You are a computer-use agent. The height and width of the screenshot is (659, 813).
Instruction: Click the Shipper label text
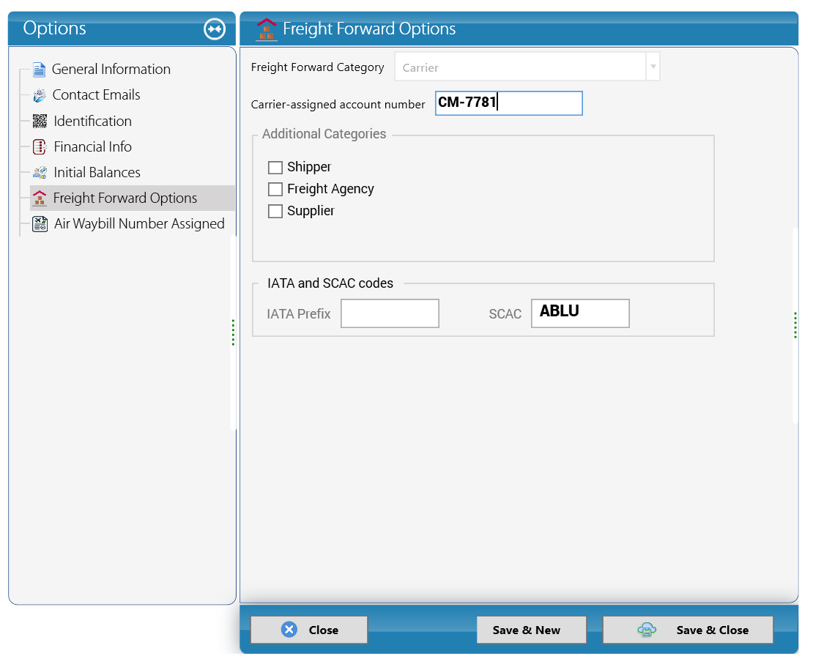click(309, 167)
